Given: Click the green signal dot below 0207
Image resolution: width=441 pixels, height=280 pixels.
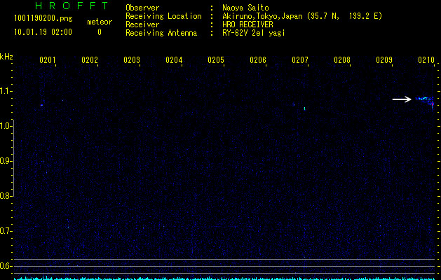Looking at the screenshot, I should coord(304,108).
